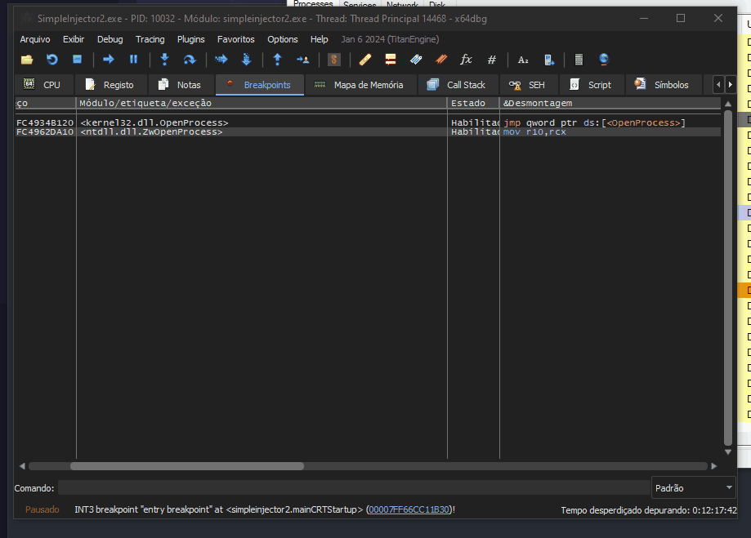Click the Step Over toolbar icon
This screenshot has width=751, height=538.
190,60
